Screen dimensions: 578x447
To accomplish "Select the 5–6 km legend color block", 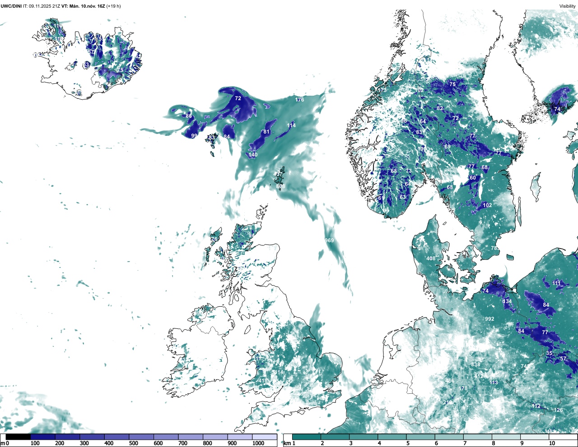I will pyautogui.click(x=421, y=437).
